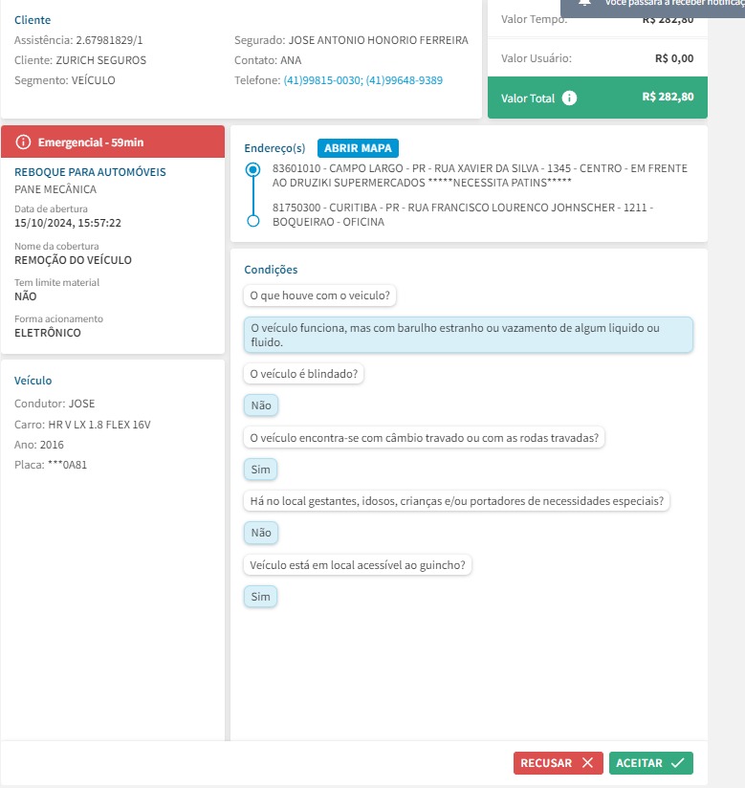
Task: Call phone number (41)99815-0030
Action: 321,80
